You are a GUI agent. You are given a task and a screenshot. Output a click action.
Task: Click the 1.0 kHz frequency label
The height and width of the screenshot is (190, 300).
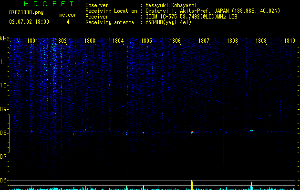click(x=4, y=85)
